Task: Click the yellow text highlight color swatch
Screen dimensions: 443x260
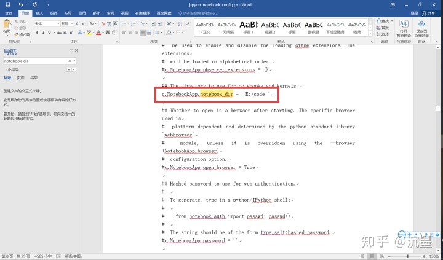Action: point(89,33)
